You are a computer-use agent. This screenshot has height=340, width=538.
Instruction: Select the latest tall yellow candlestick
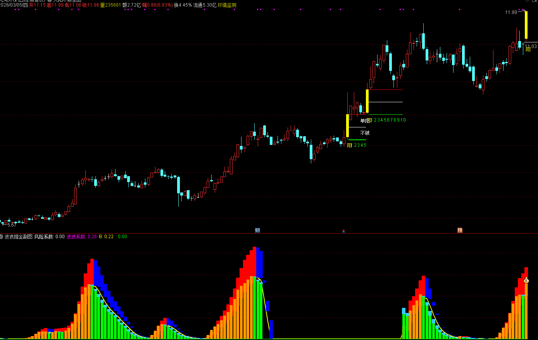pos(526,25)
